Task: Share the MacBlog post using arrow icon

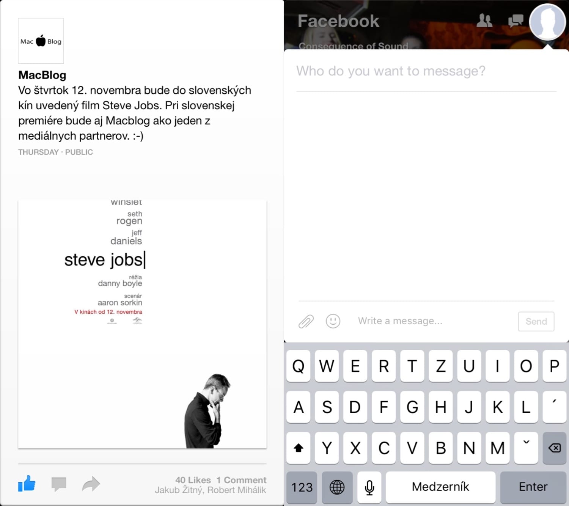Action: click(x=91, y=484)
